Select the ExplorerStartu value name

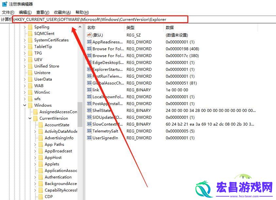coord(108,69)
